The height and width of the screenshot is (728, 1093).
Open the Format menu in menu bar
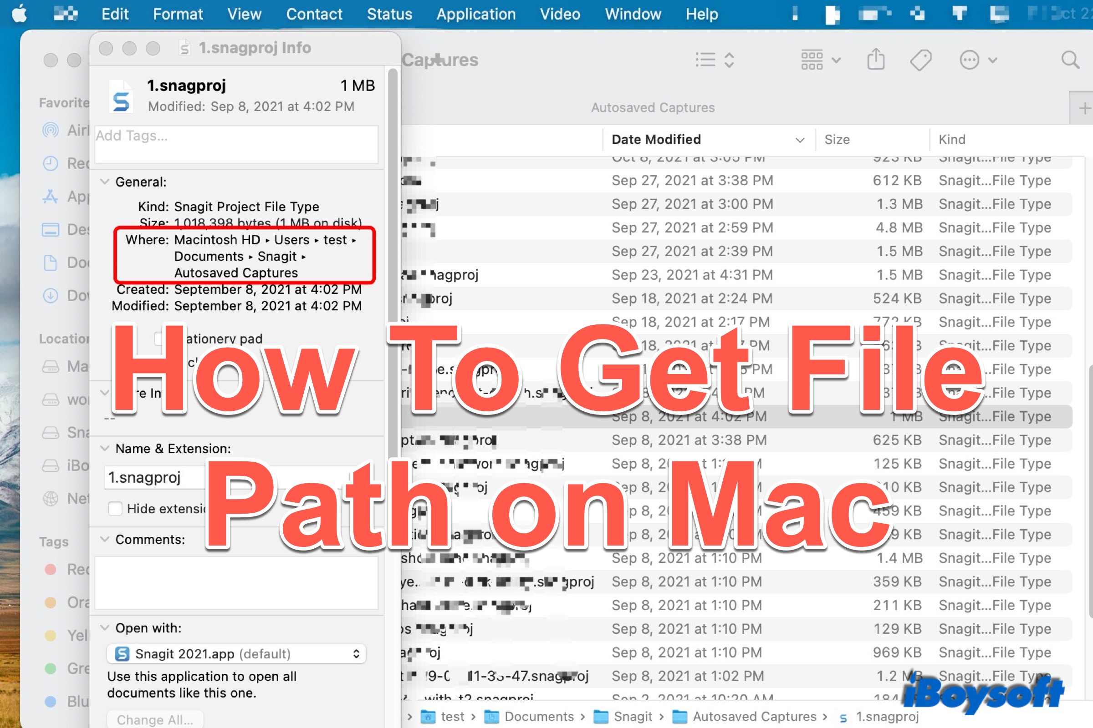[x=177, y=13]
